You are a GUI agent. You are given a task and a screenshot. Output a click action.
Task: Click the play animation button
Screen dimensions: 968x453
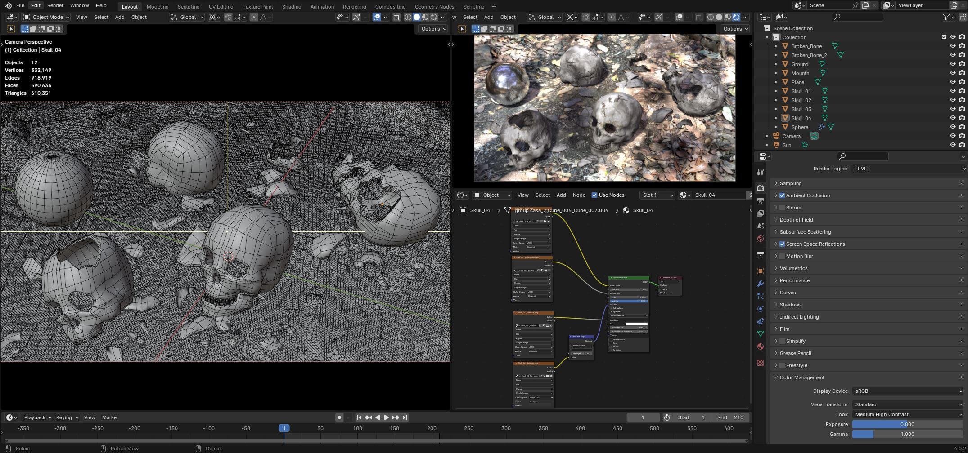(x=386, y=417)
